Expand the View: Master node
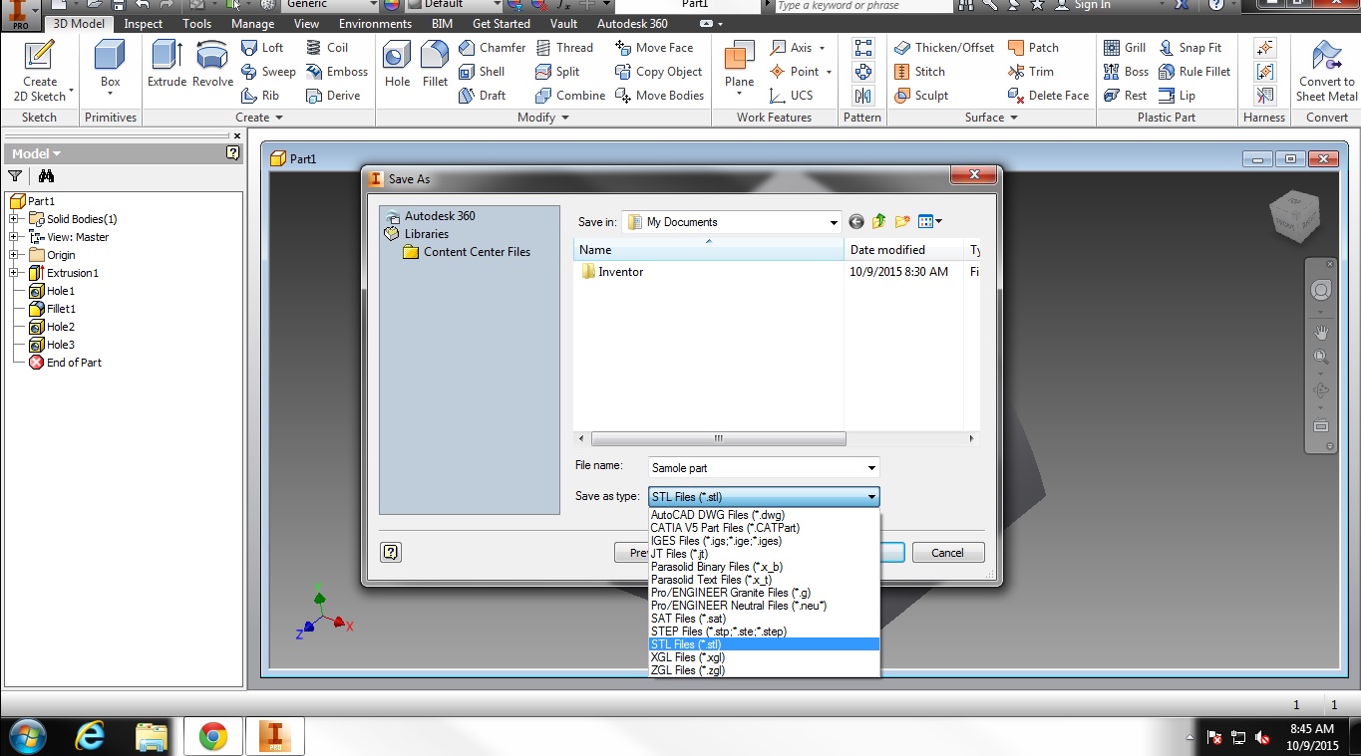This screenshot has width=1361, height=756. point(14,237)
